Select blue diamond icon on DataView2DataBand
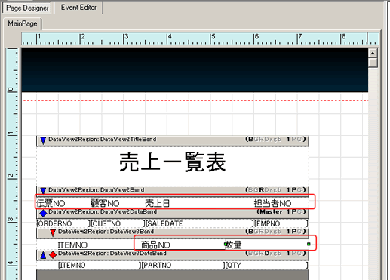The height and width of the screenshot is (280, 390). (43, 213)
